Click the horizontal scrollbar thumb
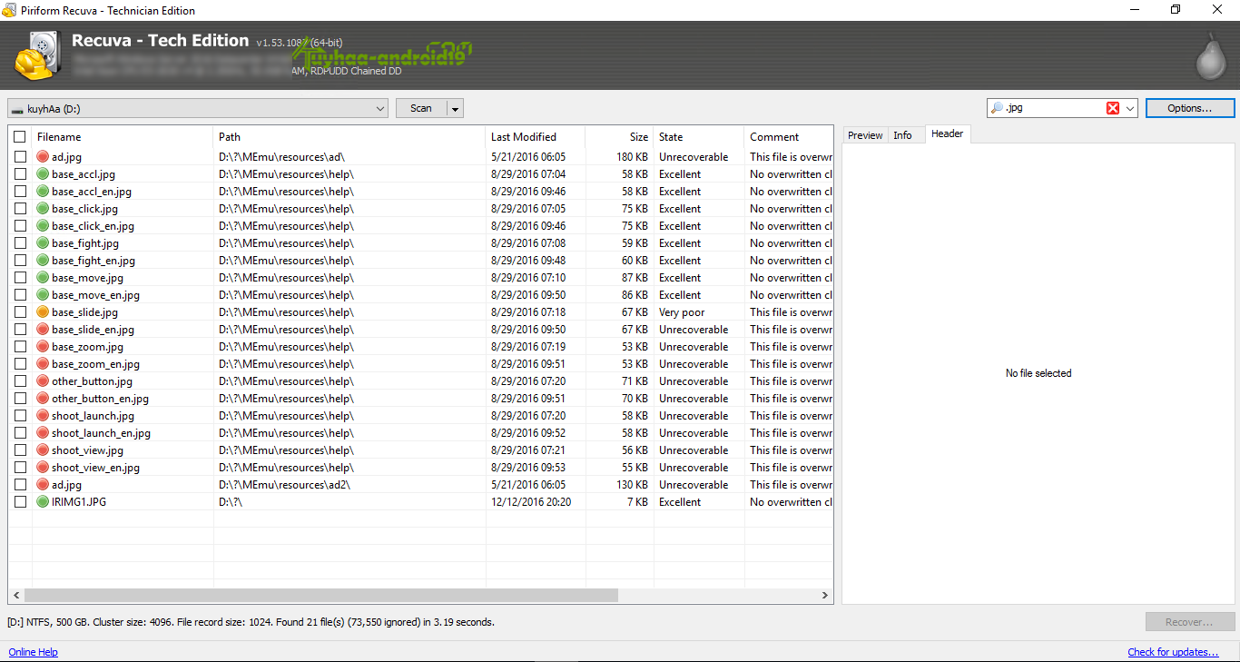1240x662 pixels. pyautogui.click(x=321, y=596)
